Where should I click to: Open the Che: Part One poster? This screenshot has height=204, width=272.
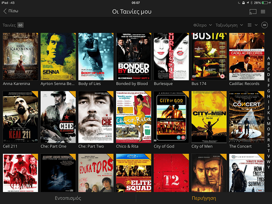click(58, 117)
